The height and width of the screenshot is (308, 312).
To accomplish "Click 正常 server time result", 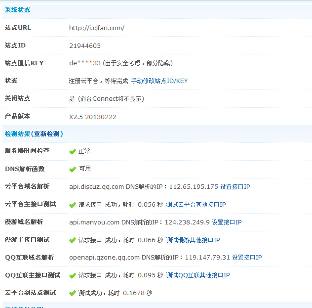I will (x=84, y=151).
